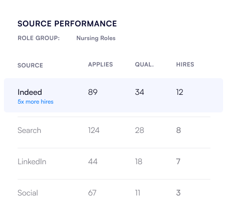This screenshot has width=228, height=217.
Task: Open the Nursing Roles role group selector
Action: (x=96, y=38)
